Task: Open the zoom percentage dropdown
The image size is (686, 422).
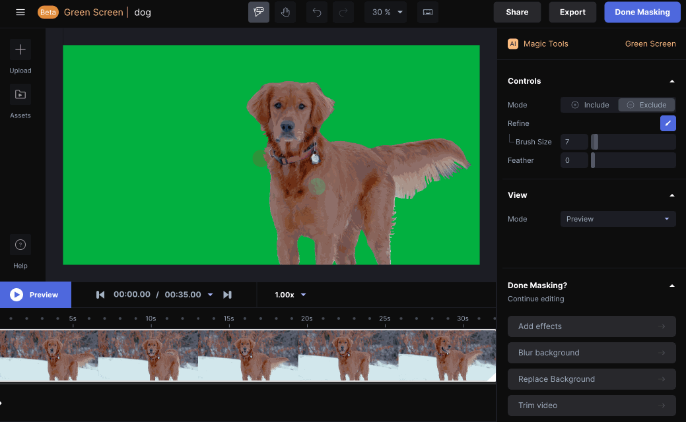Action: [x=386, y=12]
